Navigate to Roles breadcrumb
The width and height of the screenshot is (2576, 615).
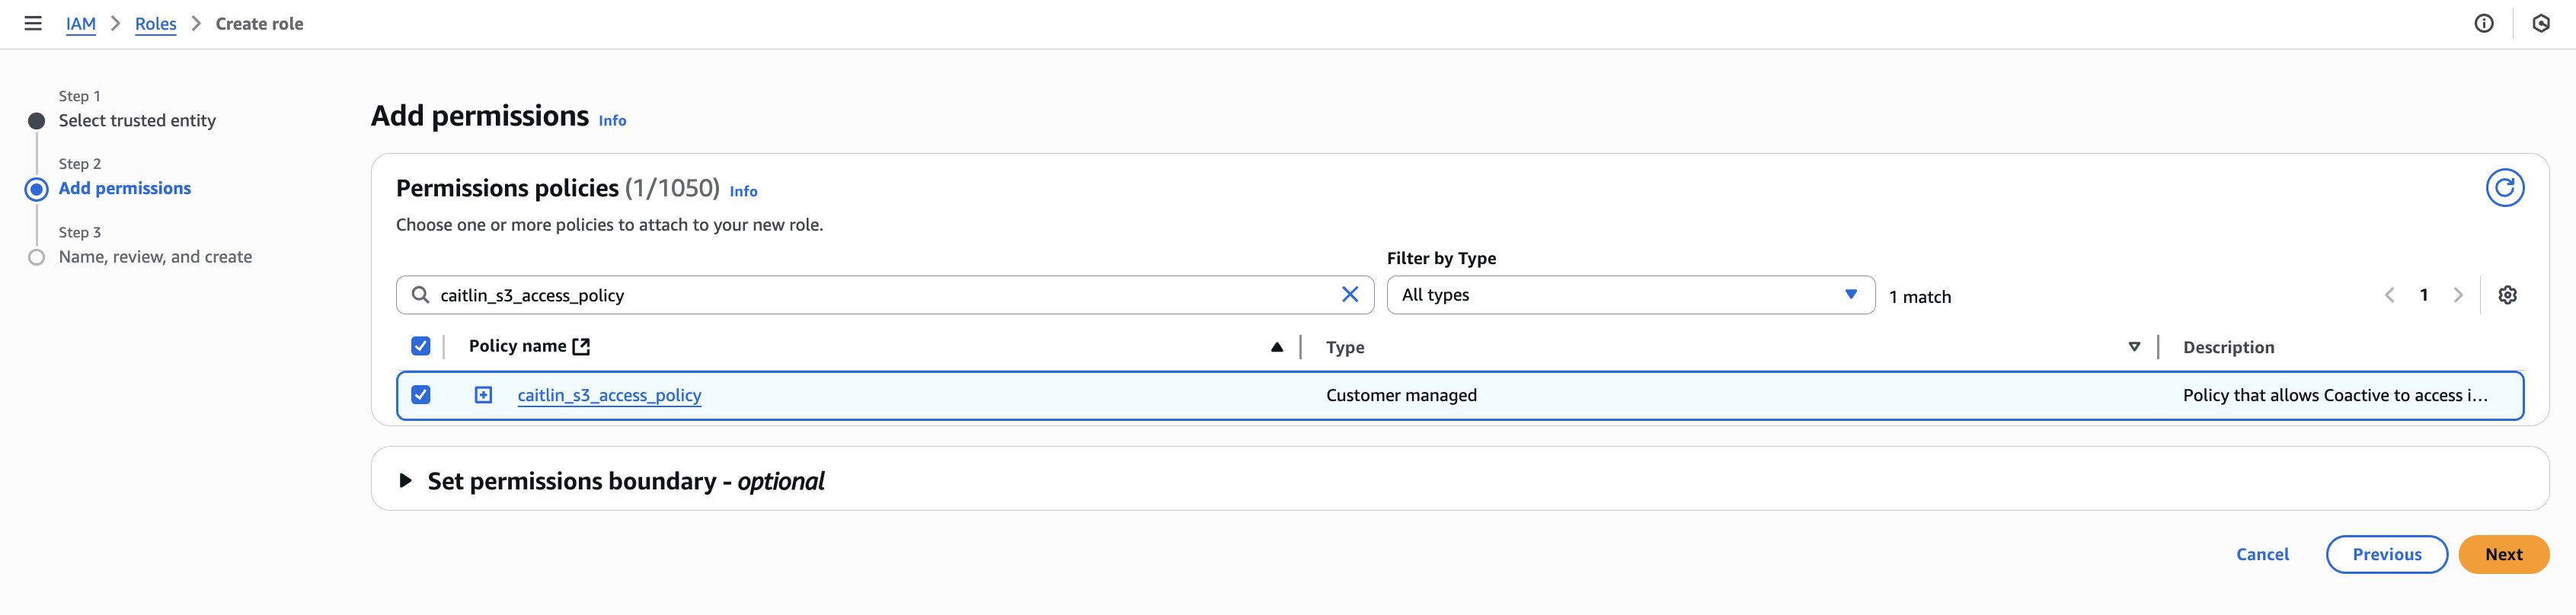click(x=155, y=24)
